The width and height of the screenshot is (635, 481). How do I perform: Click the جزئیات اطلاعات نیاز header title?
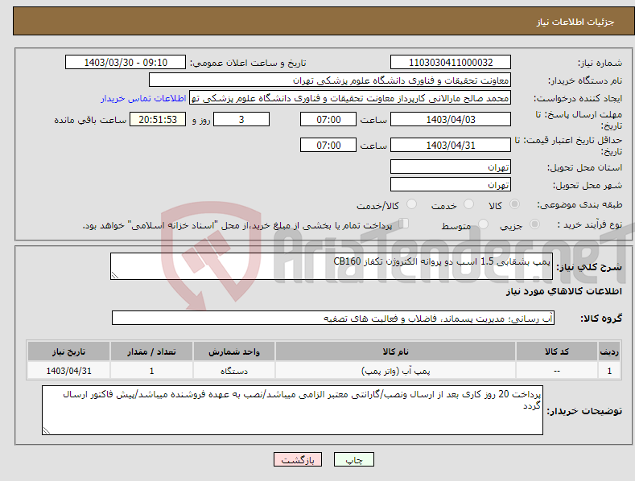(575, 22)
